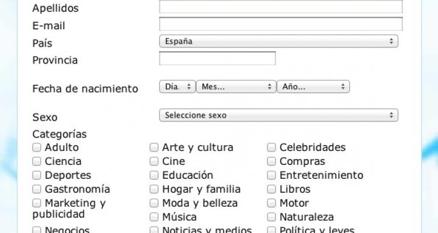
Task: Enable the Libros checkbox
Action: coord(271,189)
